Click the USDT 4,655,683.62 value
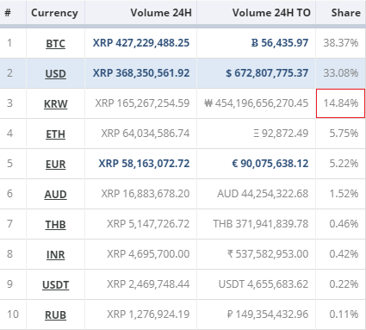Viewport: 366px width, 330px height. 264,284
